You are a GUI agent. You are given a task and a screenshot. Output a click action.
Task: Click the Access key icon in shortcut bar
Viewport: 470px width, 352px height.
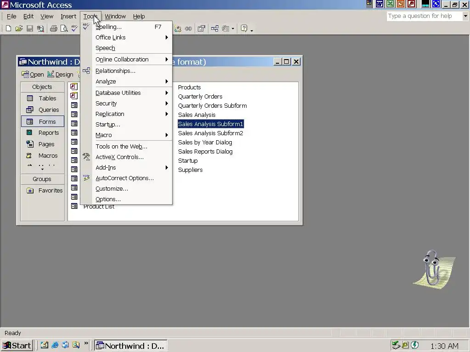(x=411, y=4)
